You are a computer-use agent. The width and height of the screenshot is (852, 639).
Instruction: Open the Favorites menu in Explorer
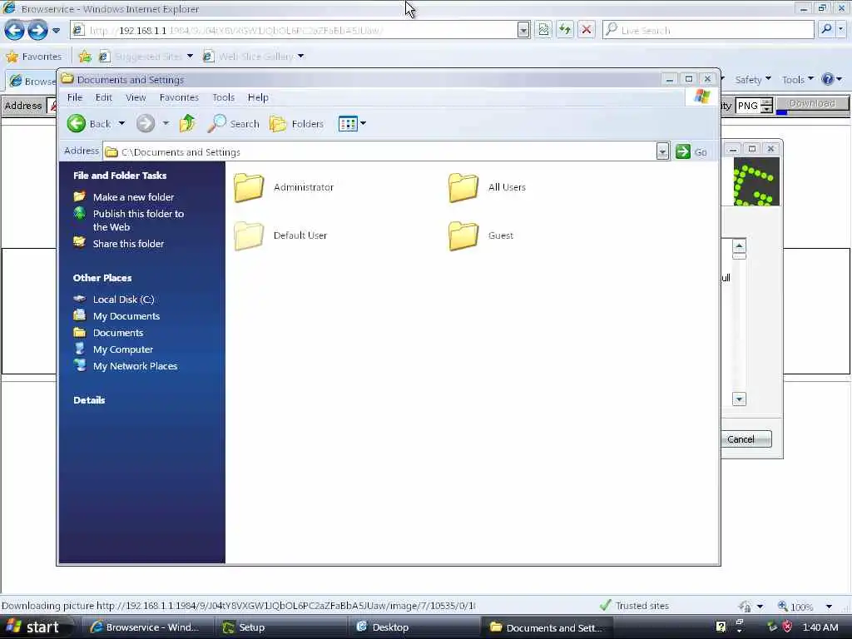tap(179, 97)
